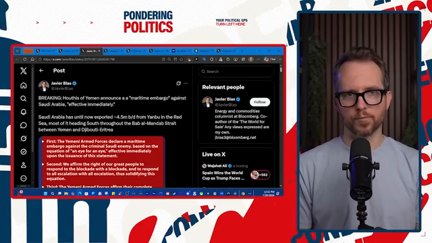Open the three-dot menu on the post
The image size is (432, 243).
[x=186, y=83]
